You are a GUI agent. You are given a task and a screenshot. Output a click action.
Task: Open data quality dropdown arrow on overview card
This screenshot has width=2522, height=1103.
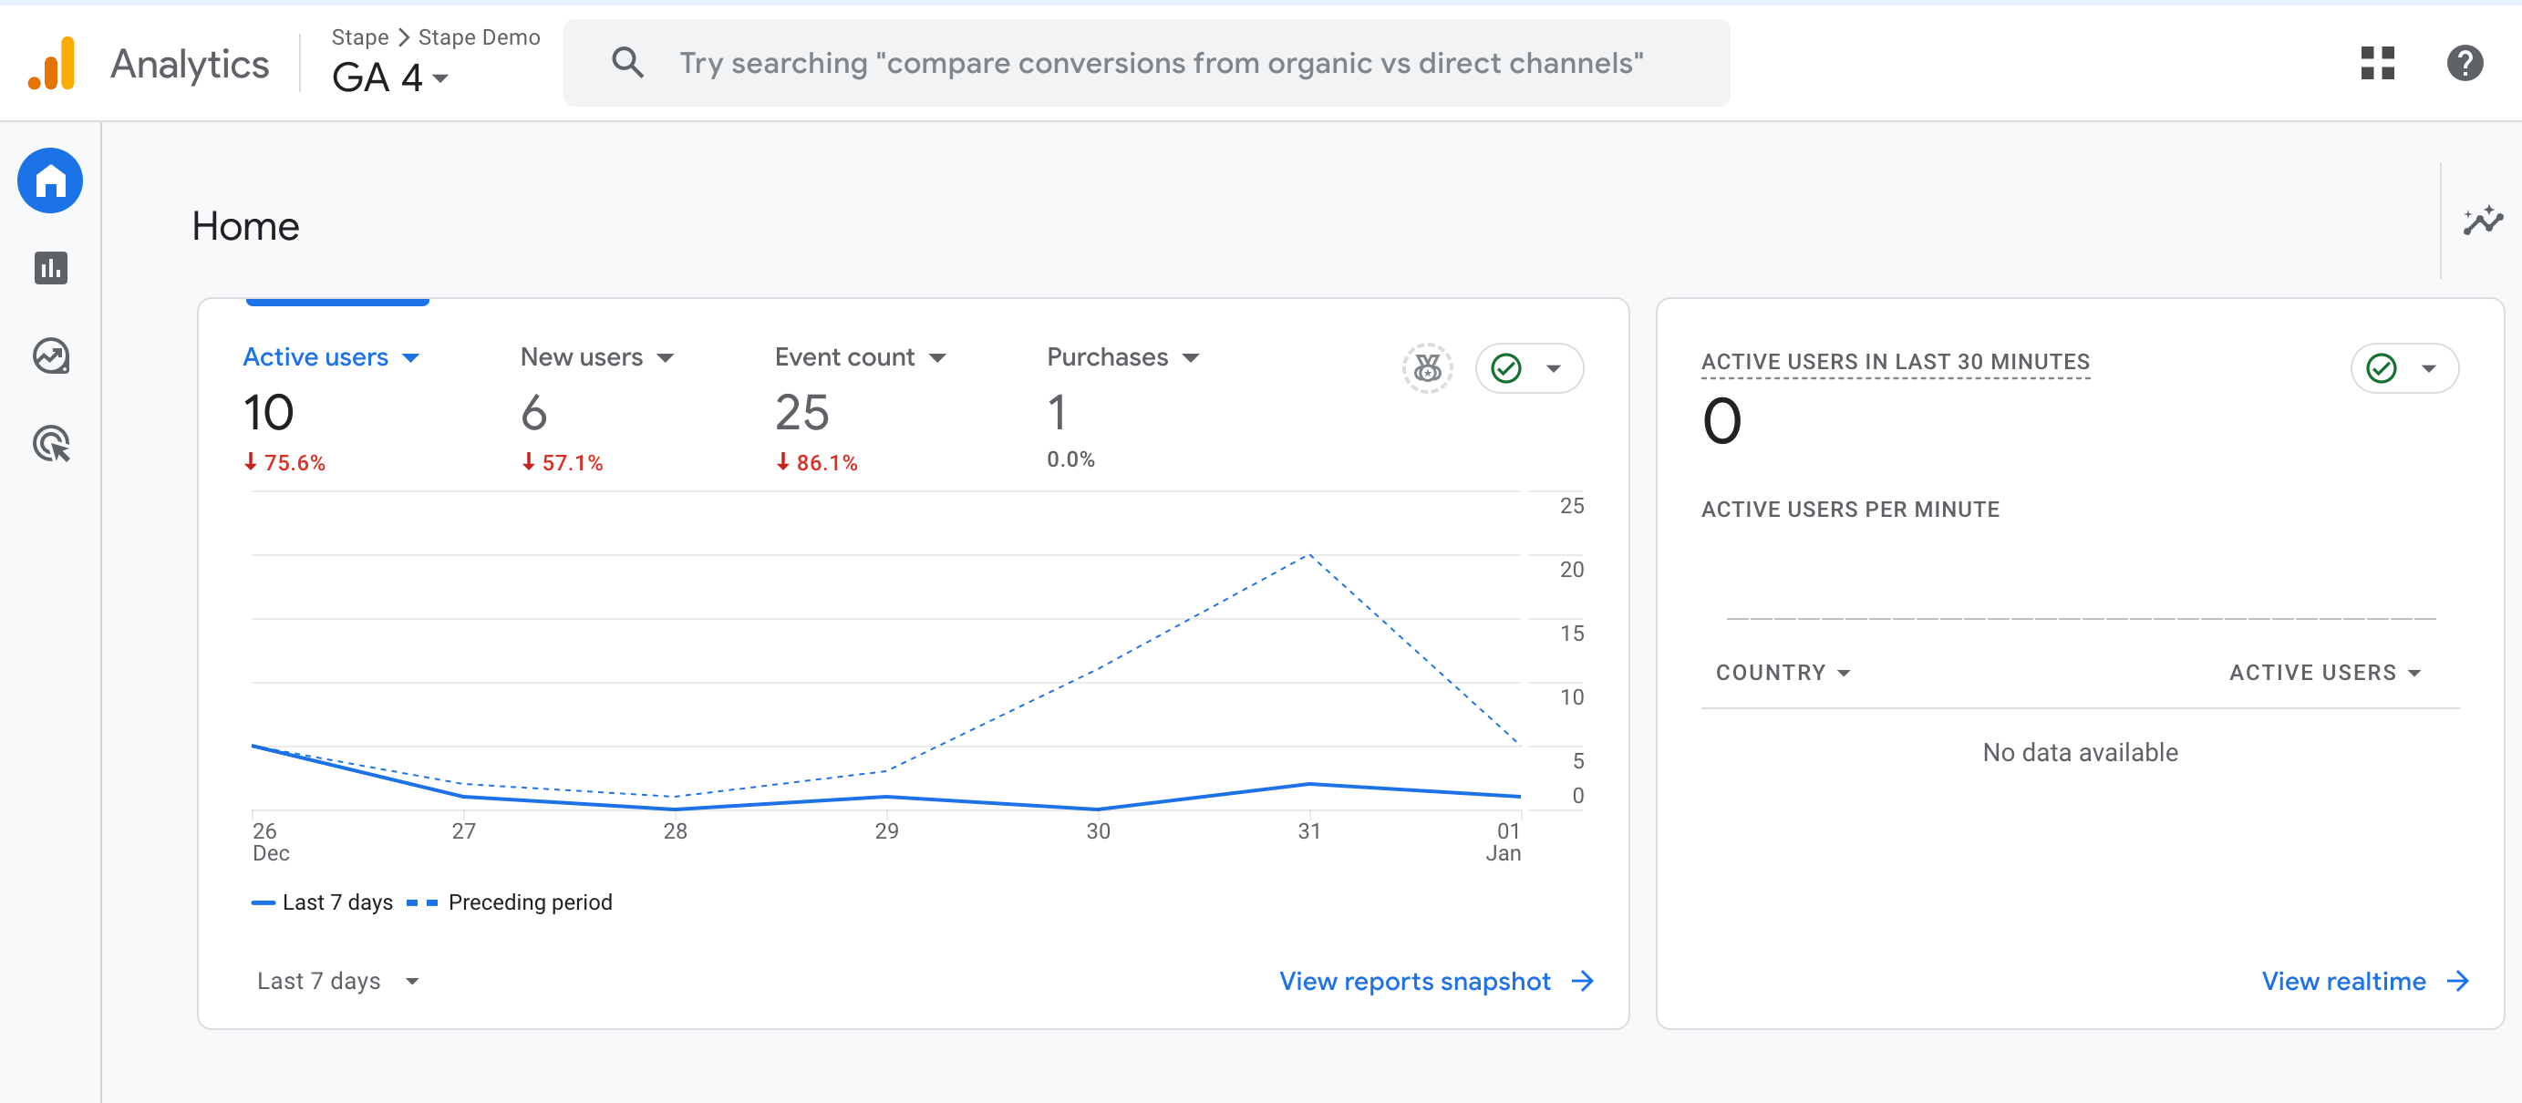(x=1554, y=369)
